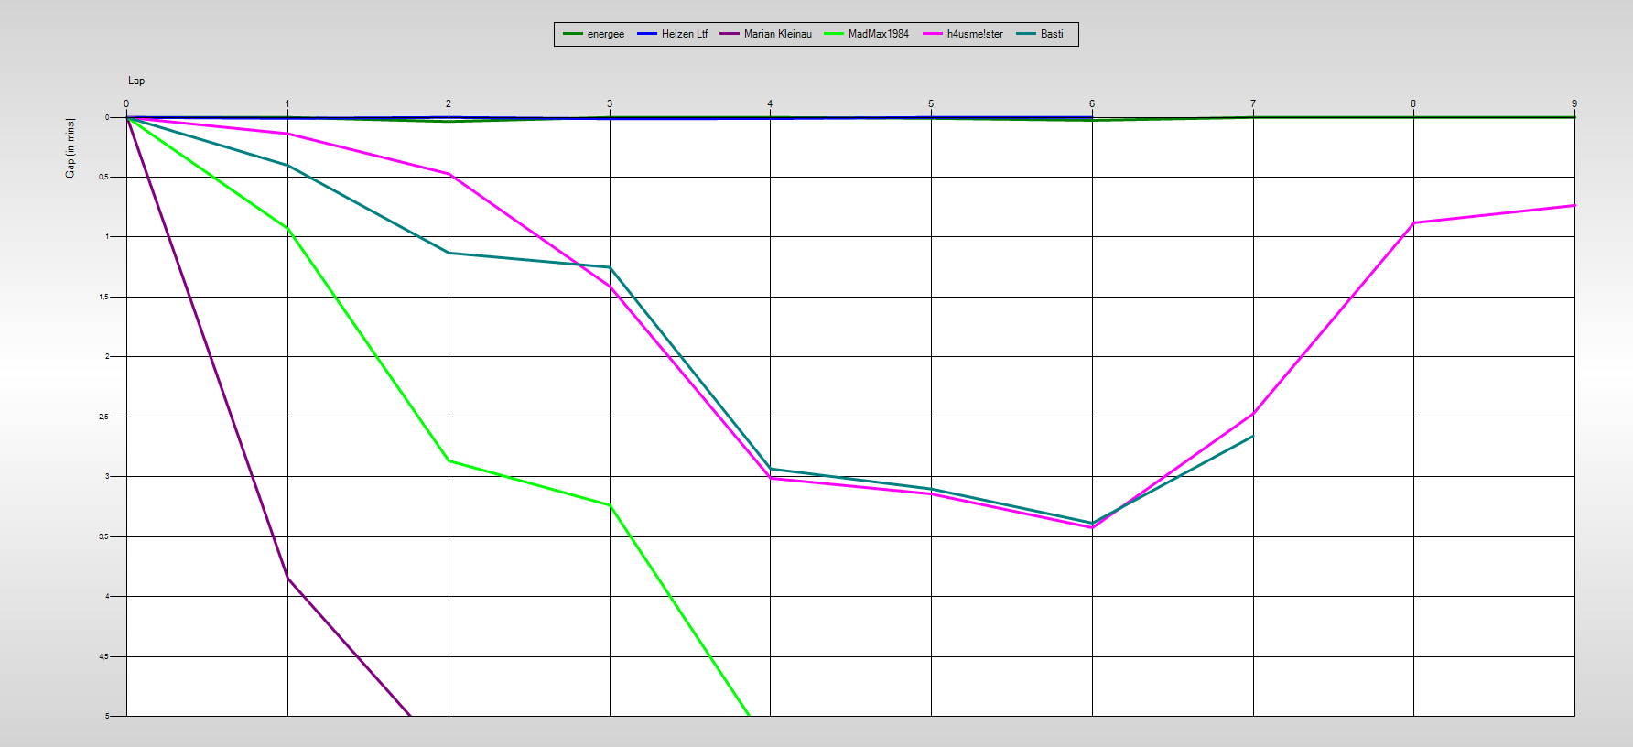The height and width of the screenshot is (747, 1633).
Task: Click the 0.5 gap axis label
Action: [x=104, y=177]
